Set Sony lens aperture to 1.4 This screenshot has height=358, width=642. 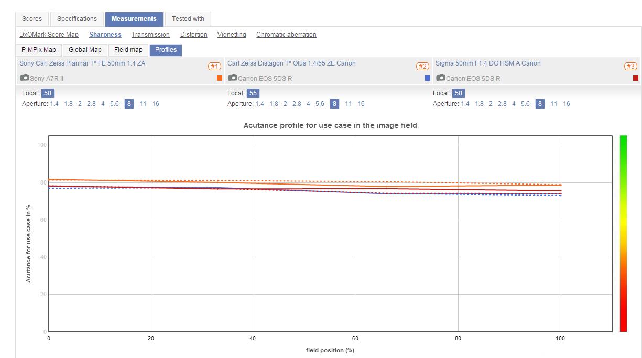(54, 104)
